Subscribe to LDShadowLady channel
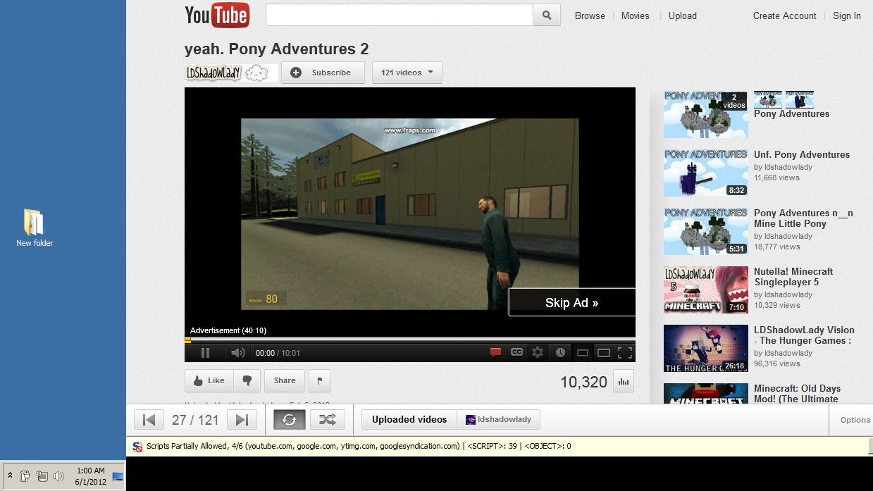 tap(323, 73)
